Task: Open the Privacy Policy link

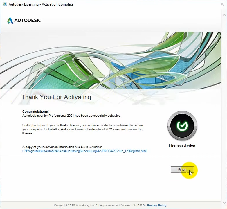Action: point(157,206)
